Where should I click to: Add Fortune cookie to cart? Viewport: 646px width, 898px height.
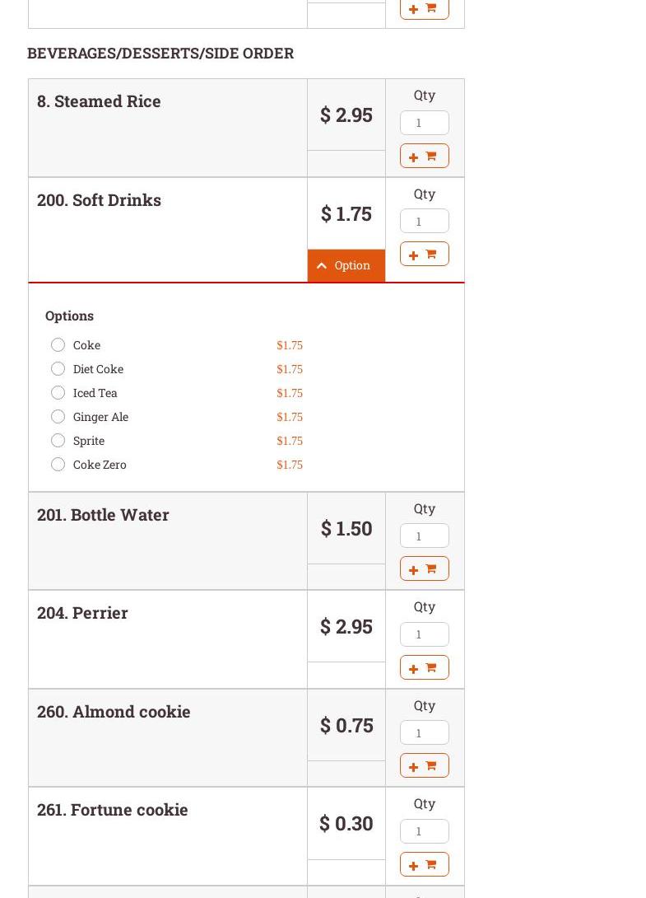(x=424, y=864)
